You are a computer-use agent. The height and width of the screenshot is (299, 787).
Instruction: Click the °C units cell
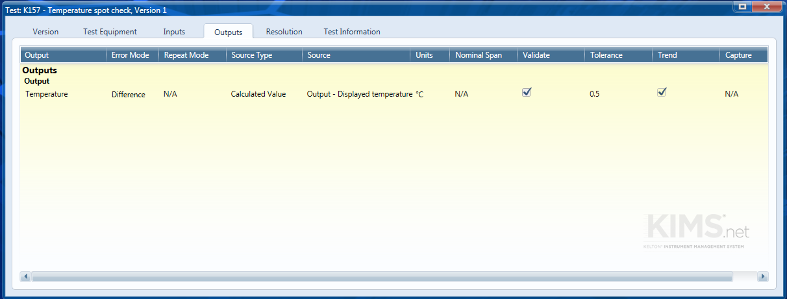point(419,94)
